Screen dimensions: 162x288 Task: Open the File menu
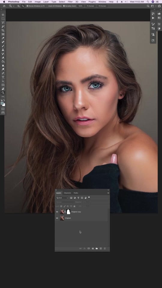click(x=24, y=2)
